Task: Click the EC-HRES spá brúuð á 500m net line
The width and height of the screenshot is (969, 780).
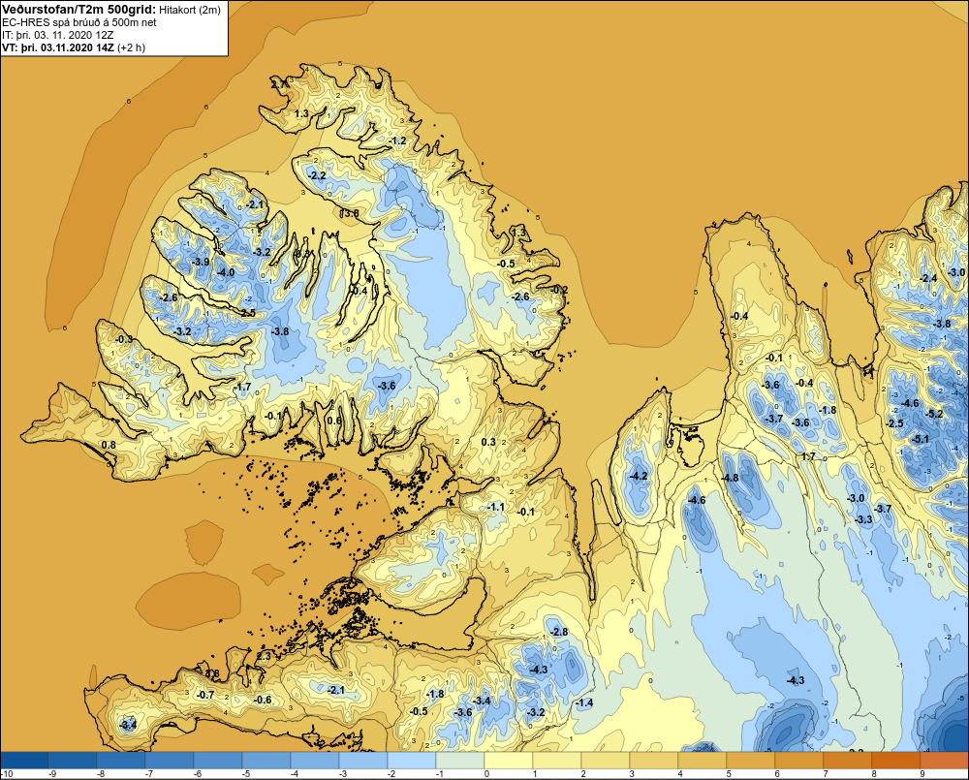Action: click(x=79, y=22)
